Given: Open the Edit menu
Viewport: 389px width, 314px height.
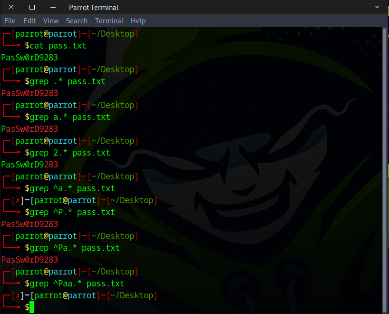Looking at the screenshot, I should tap(29, 21).
